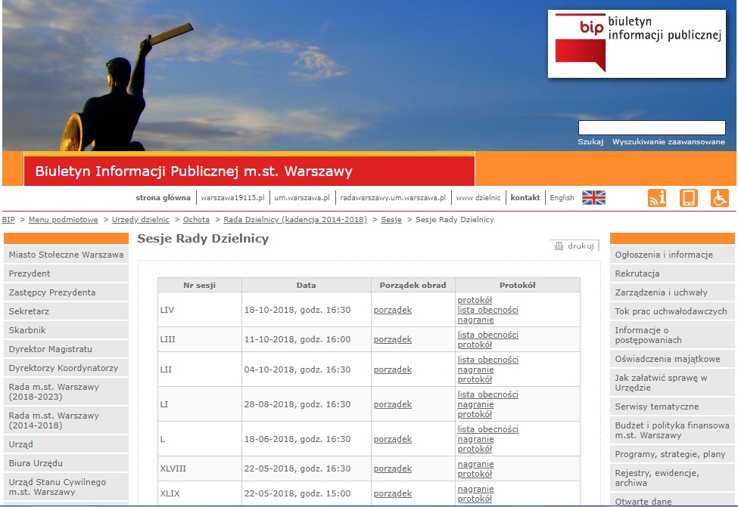Open porządek link for session LIV
This screenshot has height=507, width=738.
[393, 310]
